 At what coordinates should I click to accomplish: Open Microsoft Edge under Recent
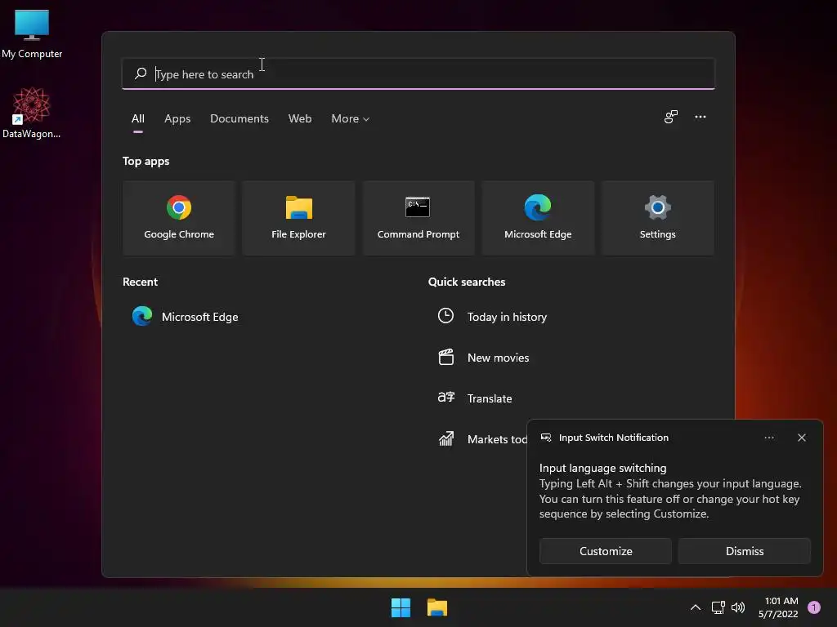pyautogui.click(x=185, y=317)
